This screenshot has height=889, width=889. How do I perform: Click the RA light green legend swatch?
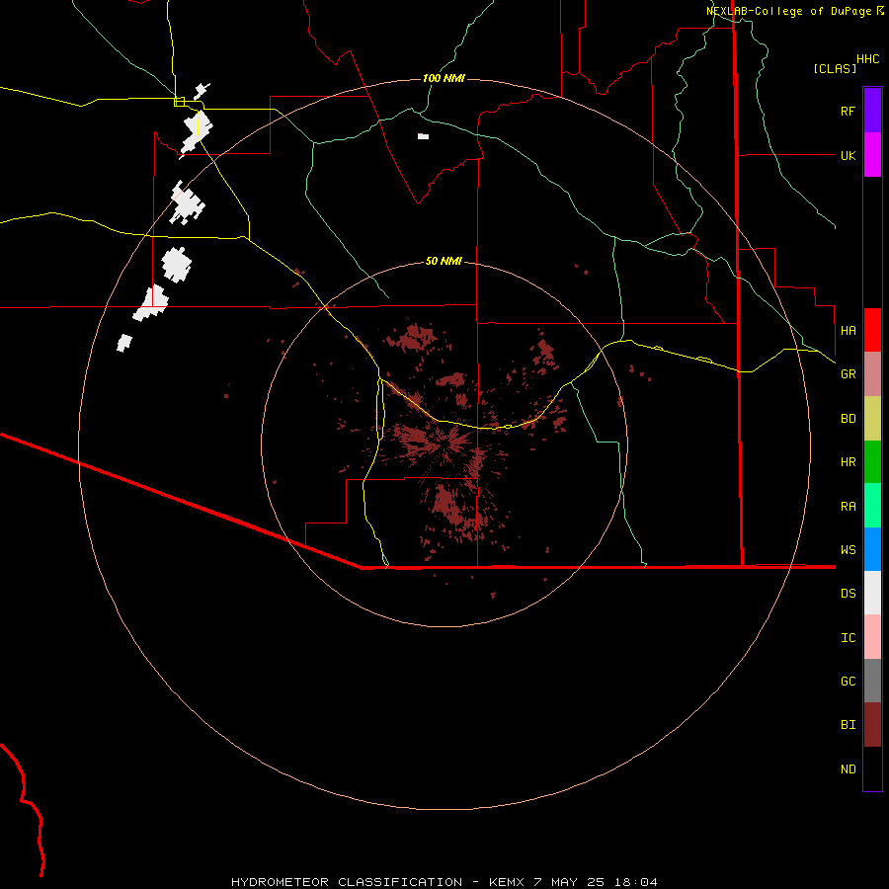pos(872,506)
